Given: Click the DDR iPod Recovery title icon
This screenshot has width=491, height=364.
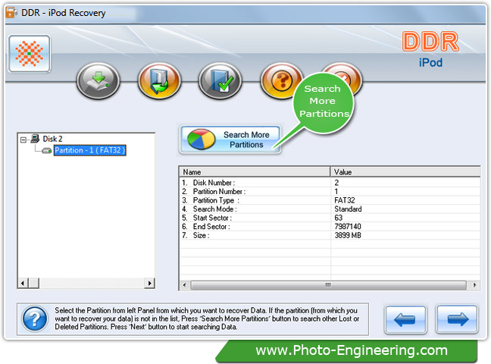Looking at the screenshot, I should click(11, 13).
